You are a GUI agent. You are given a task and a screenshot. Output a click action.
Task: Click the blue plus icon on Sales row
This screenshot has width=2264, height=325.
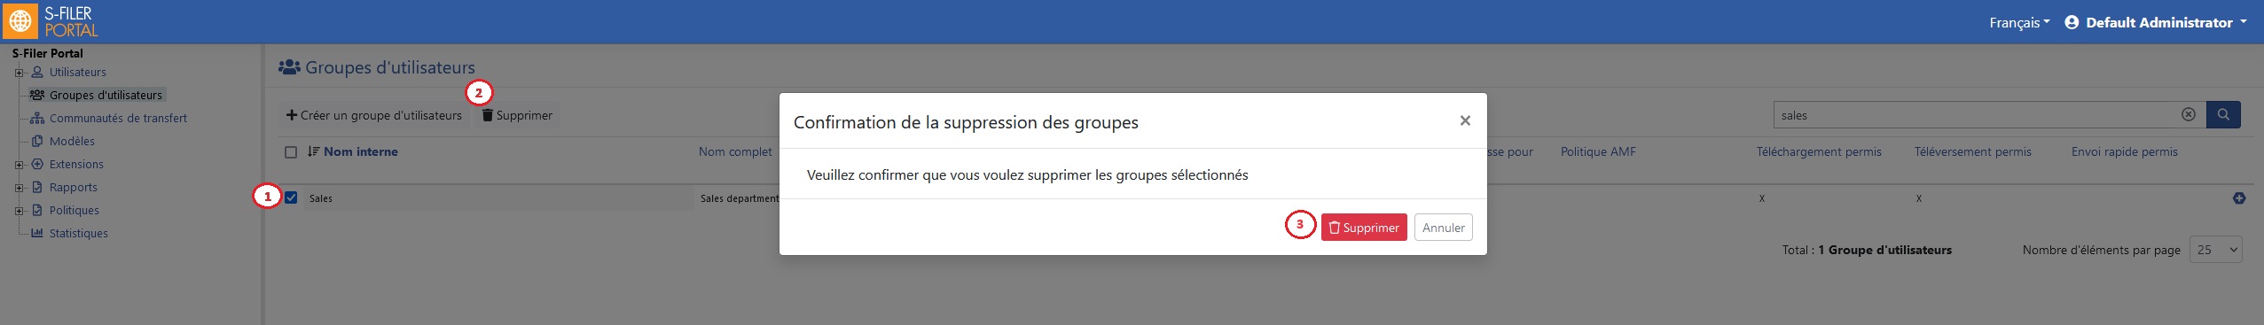point(2238,198)
